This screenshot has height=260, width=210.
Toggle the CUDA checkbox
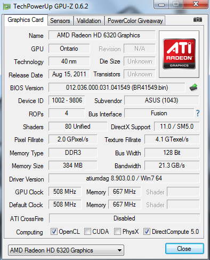(87, 232)
